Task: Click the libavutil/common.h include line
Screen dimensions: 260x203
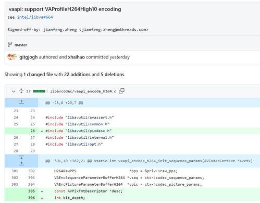Action: [78, 124]
